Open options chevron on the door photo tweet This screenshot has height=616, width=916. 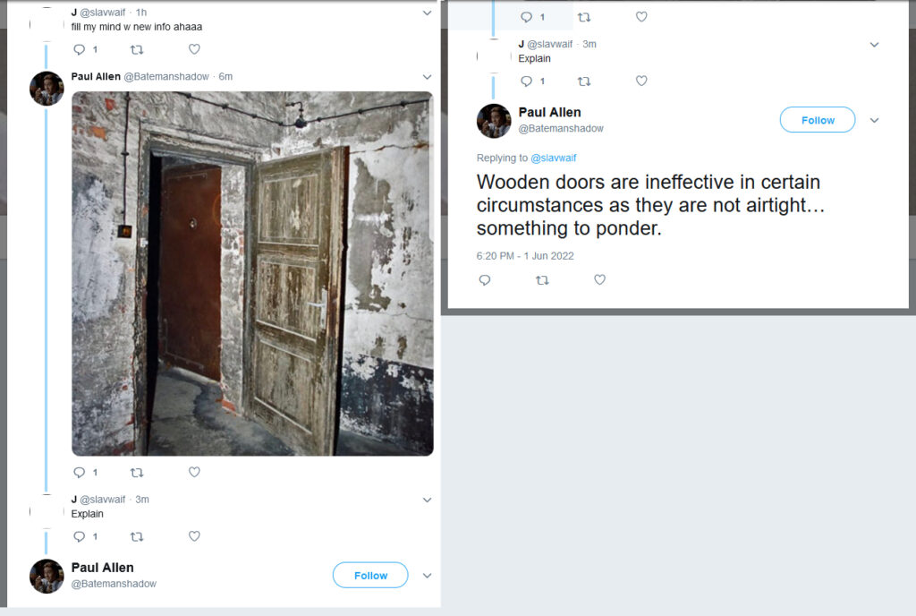click(427, 77)
